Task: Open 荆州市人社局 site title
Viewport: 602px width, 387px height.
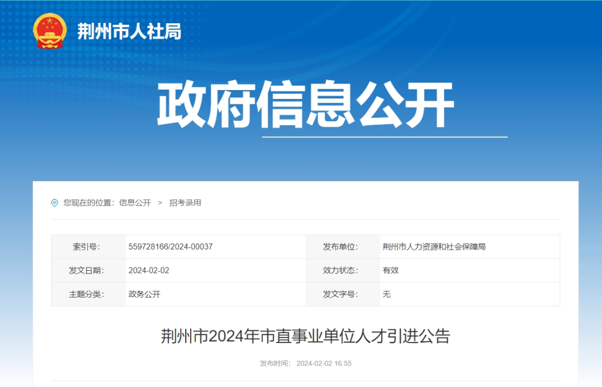Action: point(129,32)
